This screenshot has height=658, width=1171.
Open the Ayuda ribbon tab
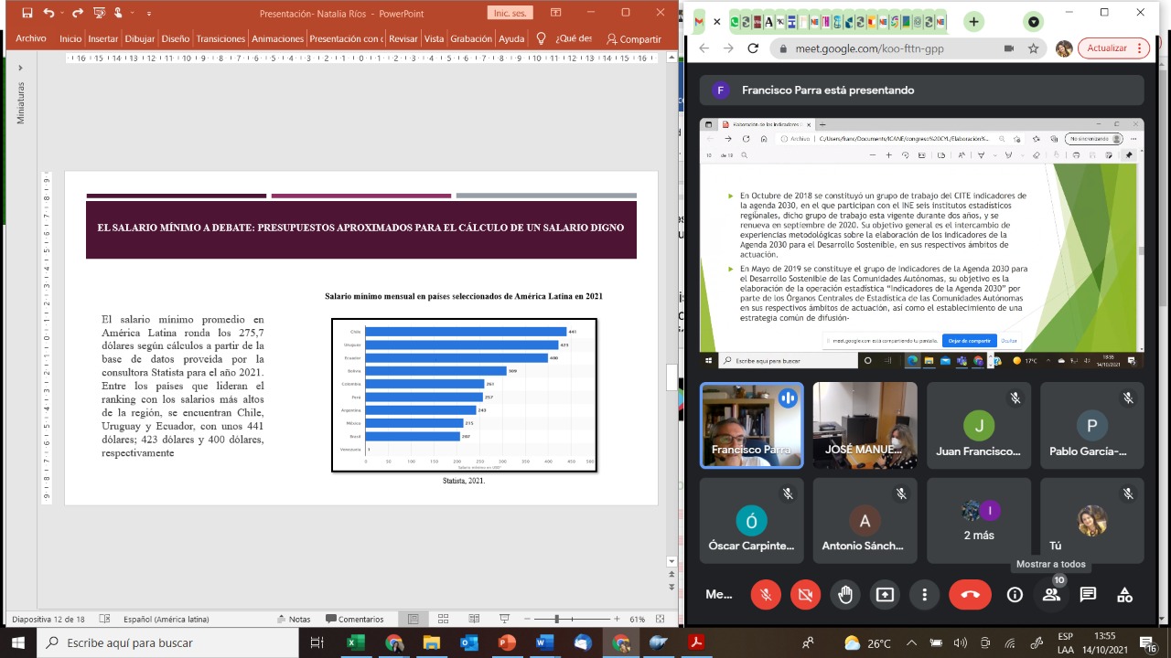point(511,39)
